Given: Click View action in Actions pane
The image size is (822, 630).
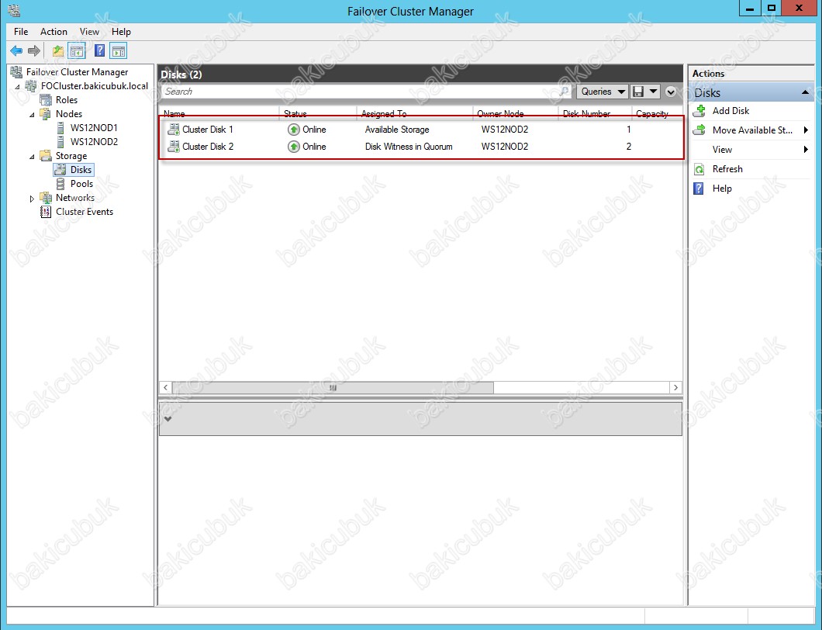Looking at the screenshot, I should (722, 150).
